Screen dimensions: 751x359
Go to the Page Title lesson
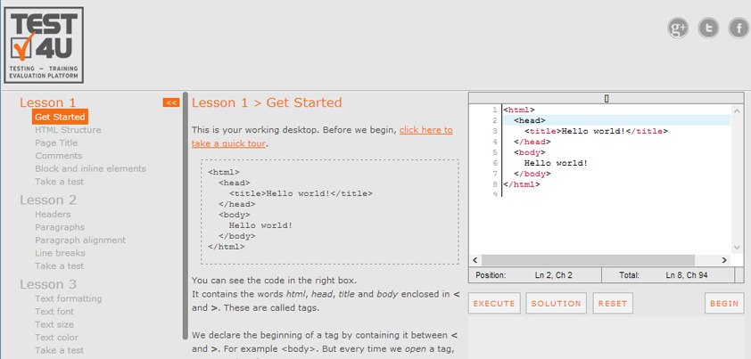coord(56,143)
